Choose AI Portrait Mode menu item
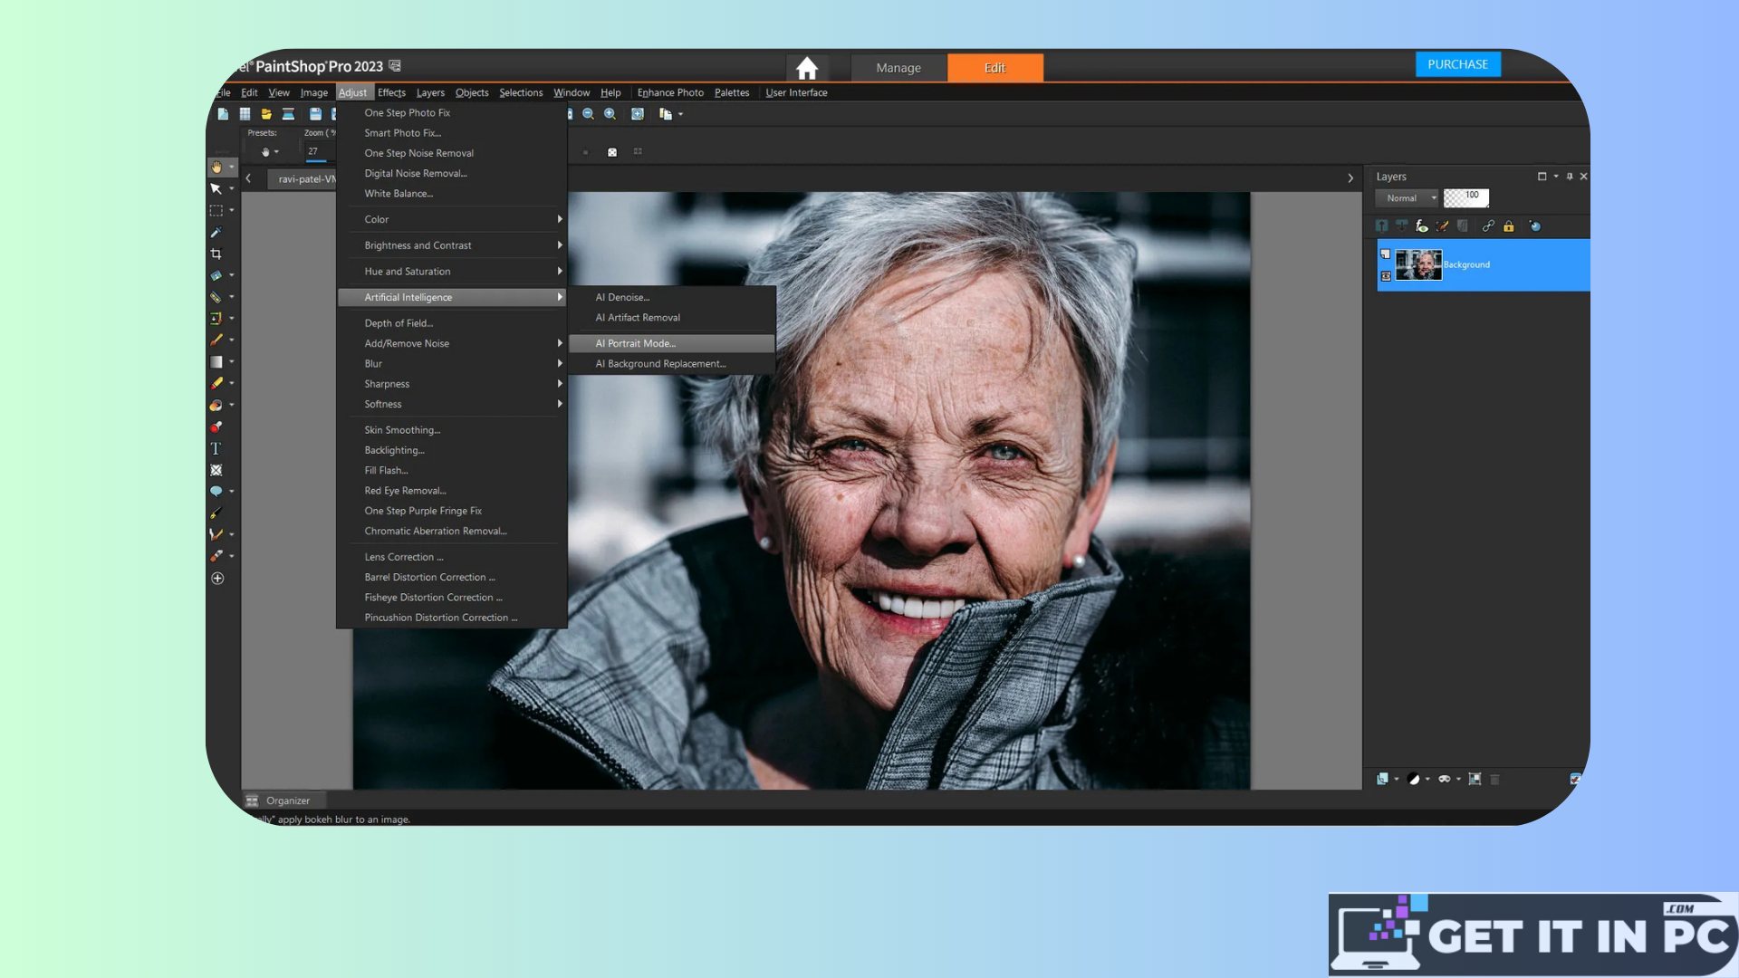1739x978 pixels. (672, 344)
